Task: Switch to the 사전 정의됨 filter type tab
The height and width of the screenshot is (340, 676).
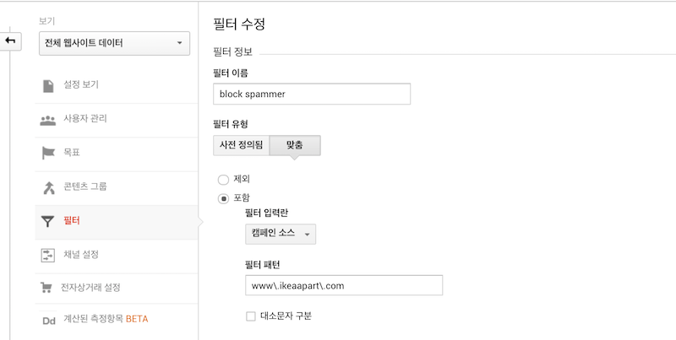Action: 241,145
